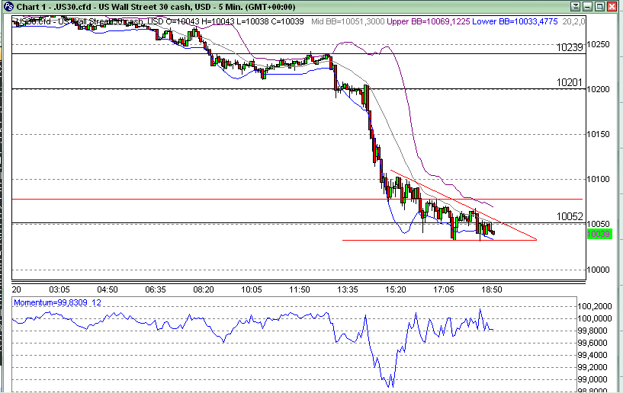Image resolution: width=623 pixels, height=393 pixels.
Task: Click the roll-up arrow button in title bar
Action: point(575,6)
